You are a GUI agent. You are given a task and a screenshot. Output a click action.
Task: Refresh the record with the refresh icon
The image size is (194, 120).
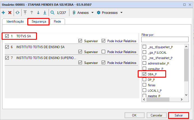coord(17,13)
